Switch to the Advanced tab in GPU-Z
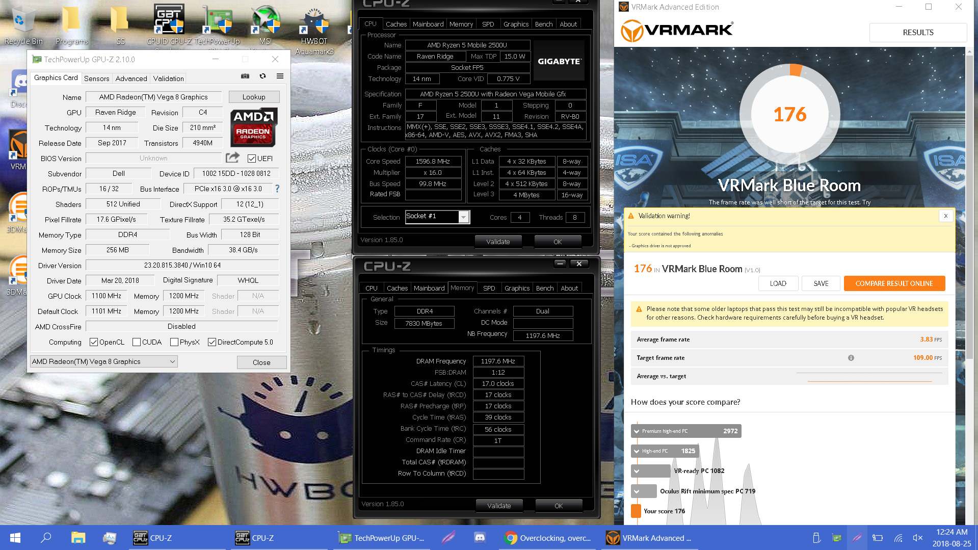Screen dimensions: 978x550 [131, 78]
